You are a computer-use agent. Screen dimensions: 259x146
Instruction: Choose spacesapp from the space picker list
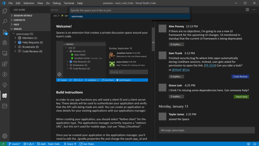pyautogui.click(x=129, y=16)
